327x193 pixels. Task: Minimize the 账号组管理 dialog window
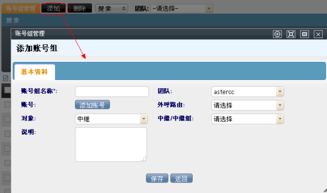click(x=304, y=34)
